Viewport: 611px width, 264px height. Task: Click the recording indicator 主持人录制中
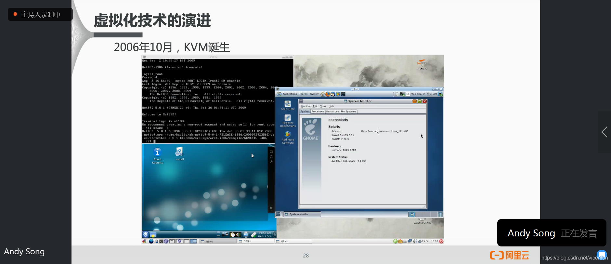[x=40, y=14]
